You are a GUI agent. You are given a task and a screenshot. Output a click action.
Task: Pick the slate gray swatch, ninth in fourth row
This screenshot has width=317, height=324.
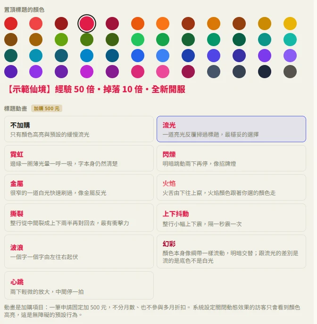click(214, 72)
